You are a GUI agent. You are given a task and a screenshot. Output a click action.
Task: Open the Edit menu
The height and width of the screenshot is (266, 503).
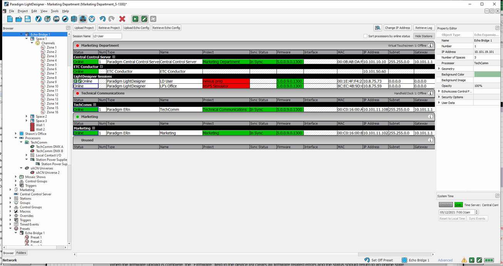34,11
